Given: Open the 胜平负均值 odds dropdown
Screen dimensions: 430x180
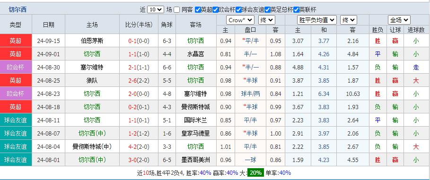Looking at the screenshot, I should (x=317, y=20).
